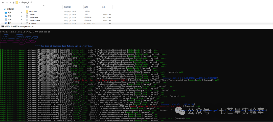Sort files by 名称 column header
Image resolution: width=273 pixels, height=122 pixels.
(27, 7)
